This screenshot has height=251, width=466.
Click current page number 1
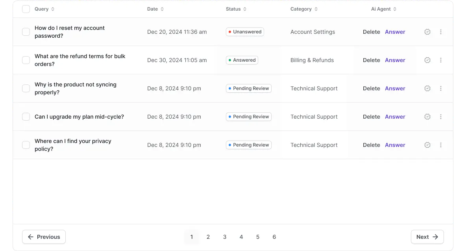pos(191,237)
